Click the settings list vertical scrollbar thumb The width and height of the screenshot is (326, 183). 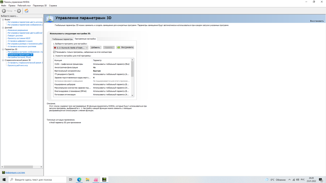coord(132,69)
